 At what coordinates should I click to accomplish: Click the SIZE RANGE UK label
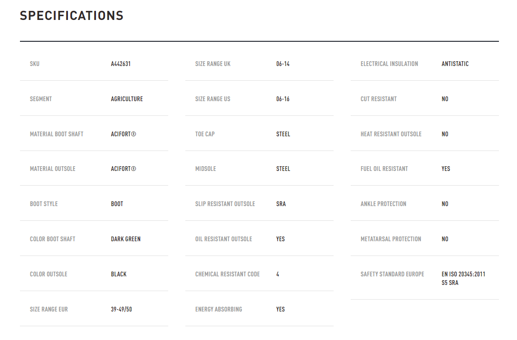[213, 64]
